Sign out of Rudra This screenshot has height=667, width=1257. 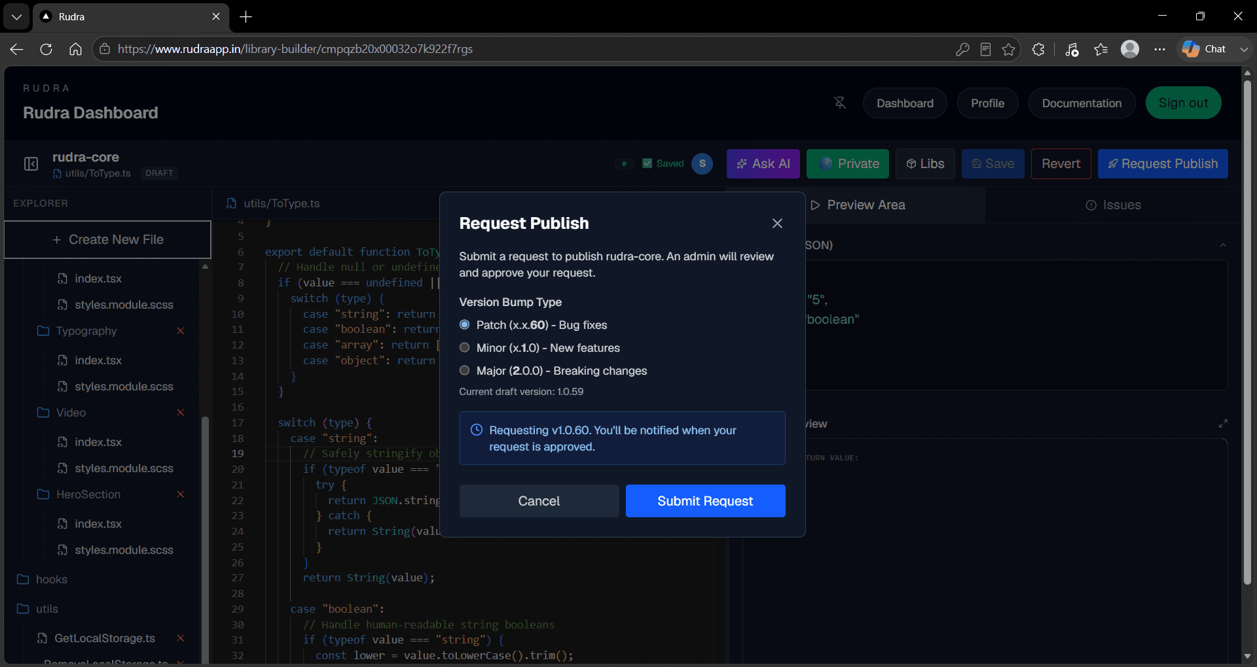click(1183, 103)
